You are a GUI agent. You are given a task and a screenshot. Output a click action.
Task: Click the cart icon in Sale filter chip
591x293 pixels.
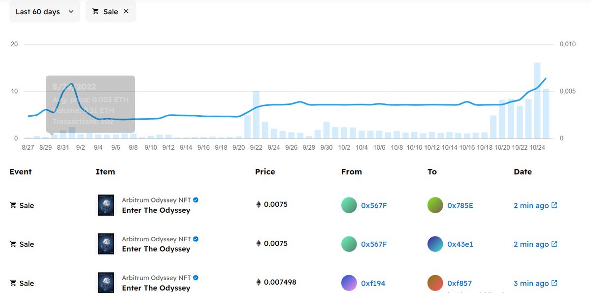click(x=96, y=11)
